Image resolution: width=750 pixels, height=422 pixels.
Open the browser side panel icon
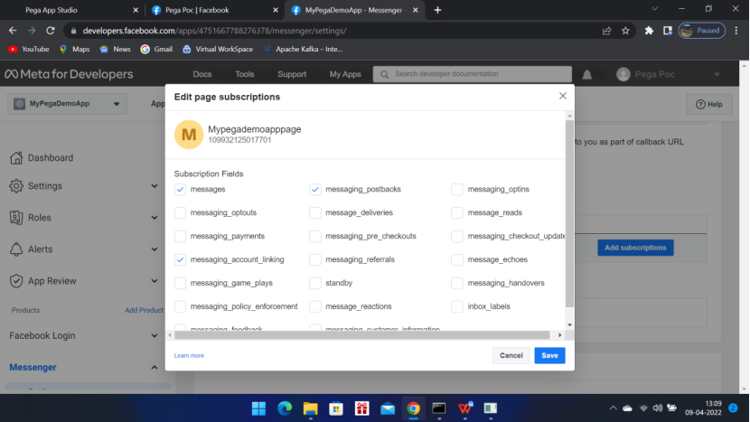click(x=667, y=31)
